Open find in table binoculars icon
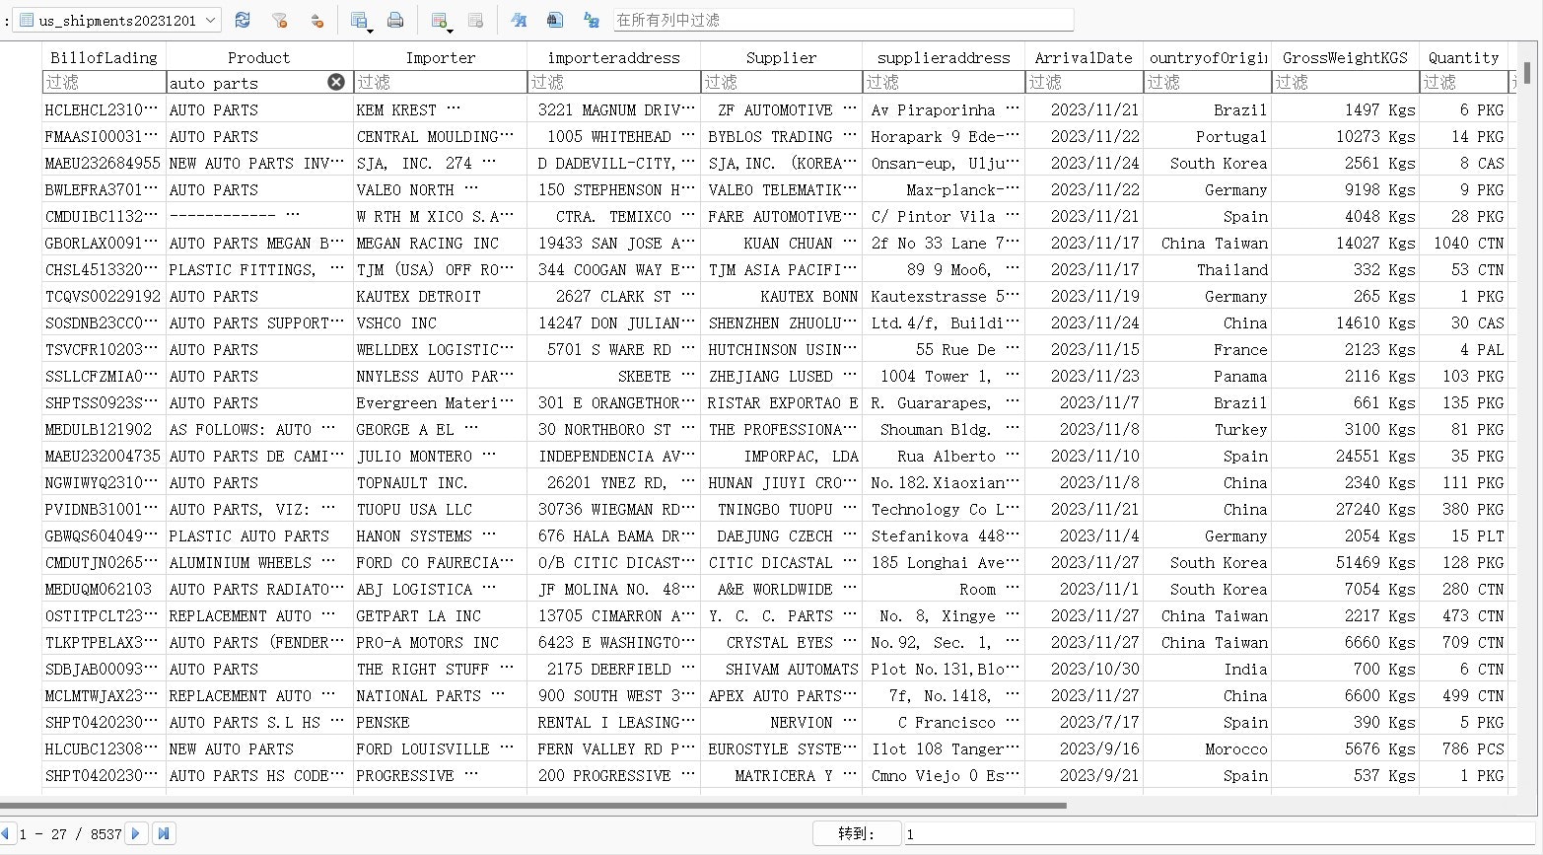The height and width of the screenshot is (855, 1543). point(555,20)
